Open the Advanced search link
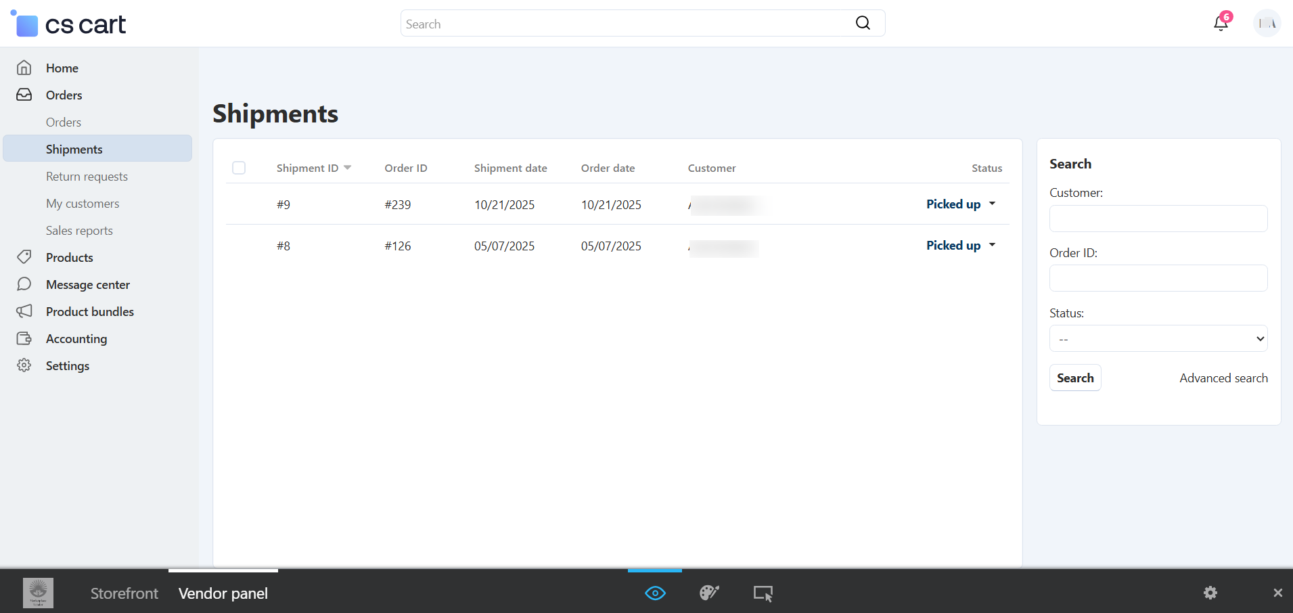The image size is (1293, 613). (x=1223, y=378)
